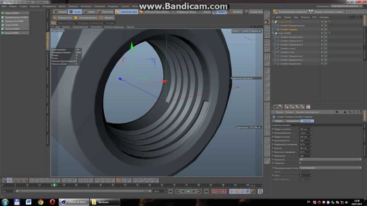The image size is (367, 206).
Task: Open the Промежуточные точки dropdown
Action: 331,168
